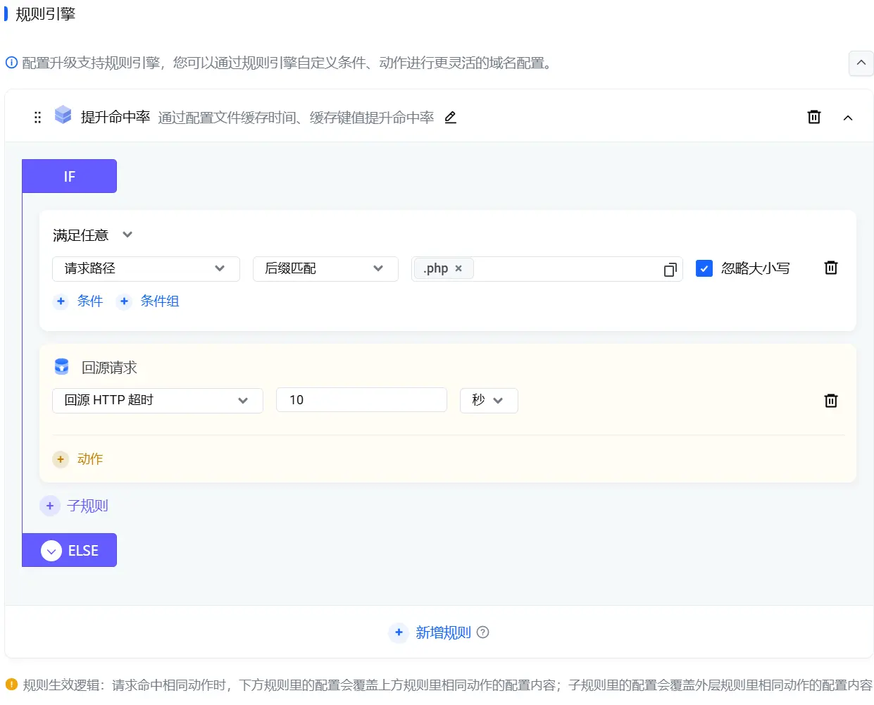This screenshot has width=874, height=705.
Task: Delete the 请求路径 condition row
Action: (x=831, y=268)
